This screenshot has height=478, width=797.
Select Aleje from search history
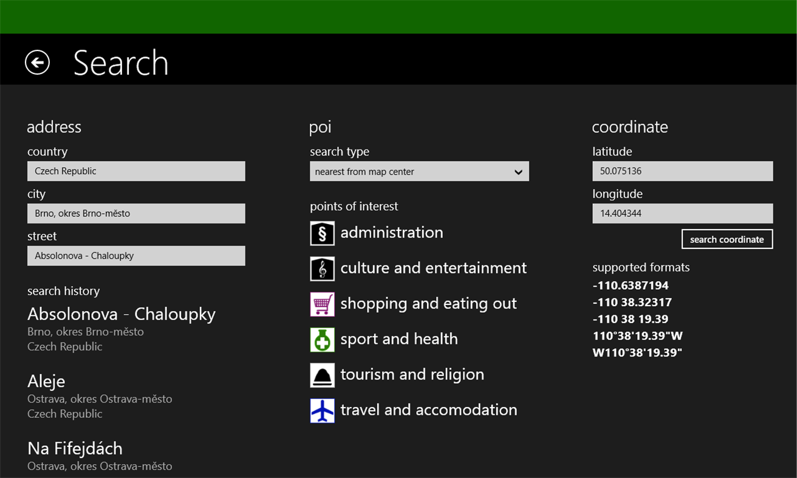click(46, 381)
